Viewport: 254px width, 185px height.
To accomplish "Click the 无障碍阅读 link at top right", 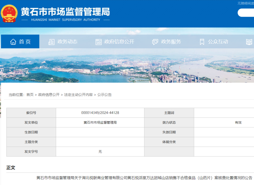I will point(246,3).
